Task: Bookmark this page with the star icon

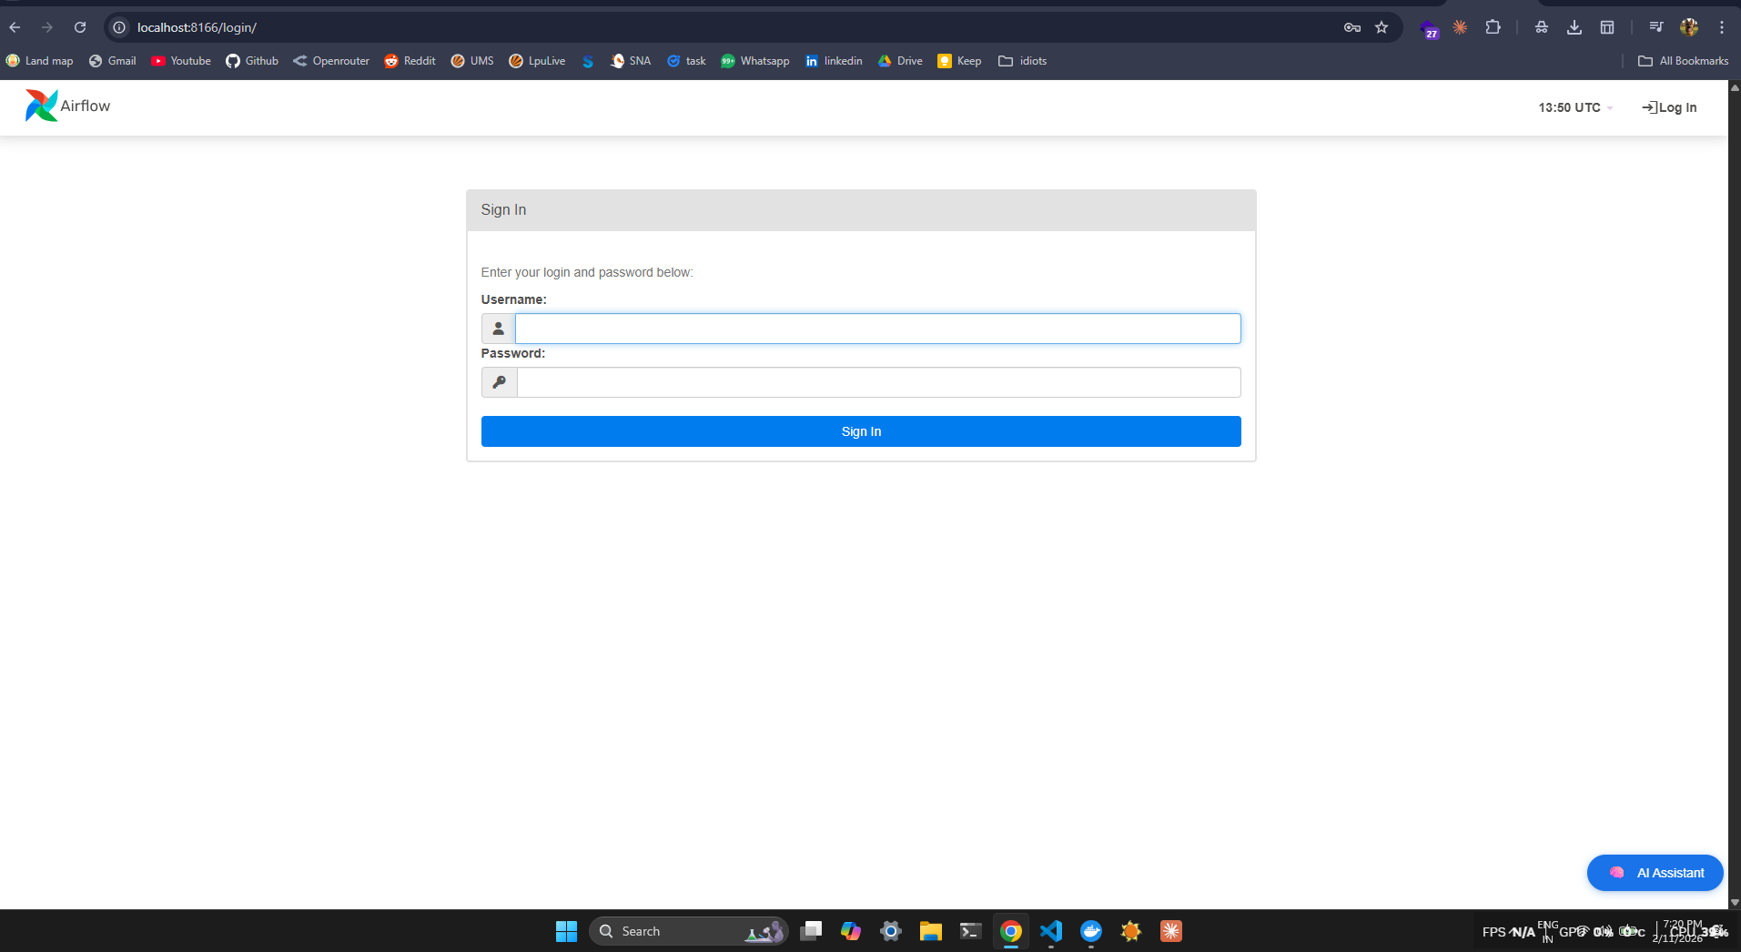Action: click(x=1382, y=27)
